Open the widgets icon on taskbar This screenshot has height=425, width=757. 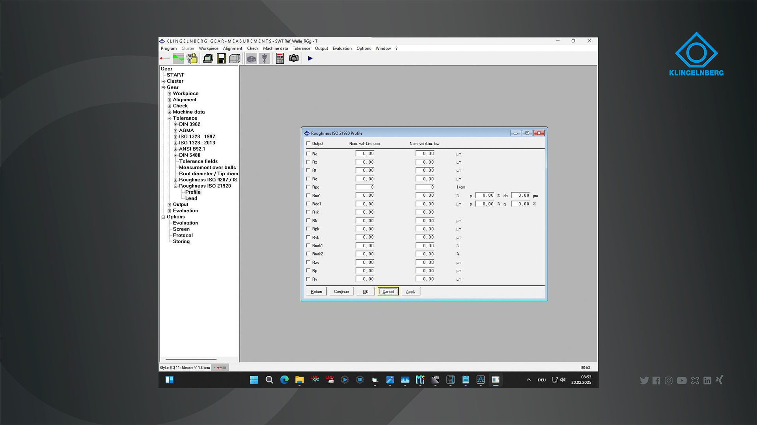(x=170, y=380)
